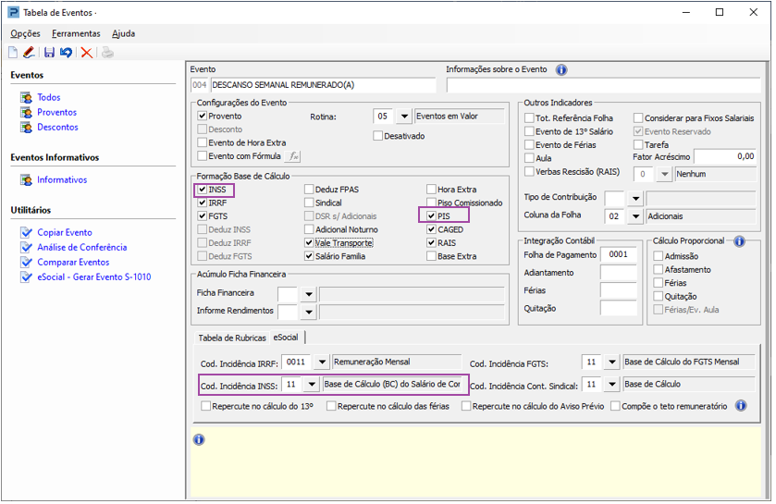Click the Comparar Eventos link
The width and height of the screenshot is (776, 504).
tap(73, 262)
